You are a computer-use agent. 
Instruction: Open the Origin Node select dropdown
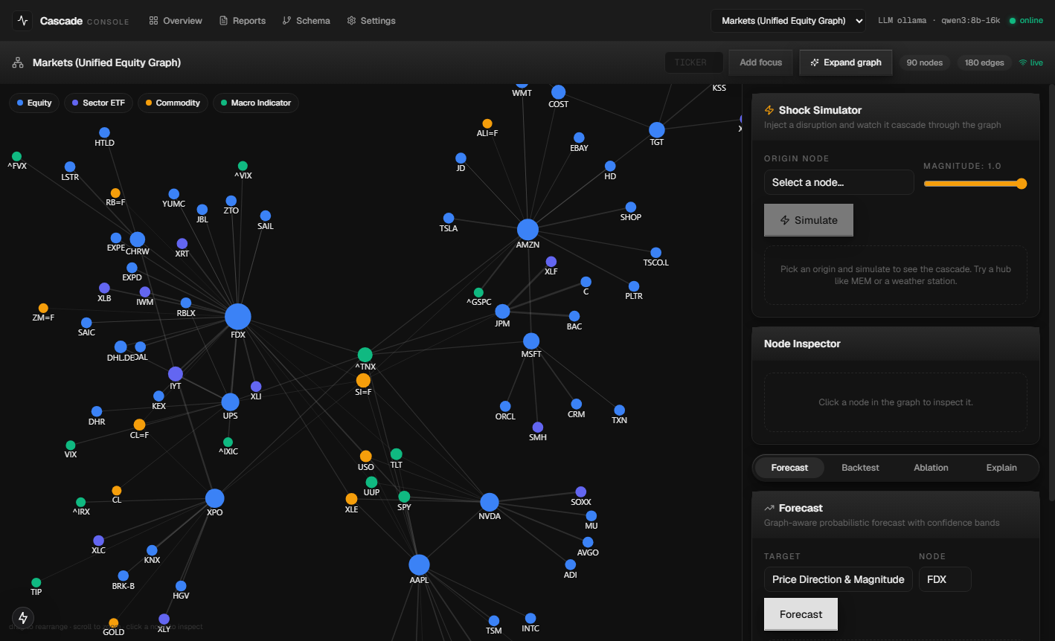tap(838, 182)
